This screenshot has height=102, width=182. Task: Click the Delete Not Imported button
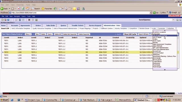coord(70,34)
